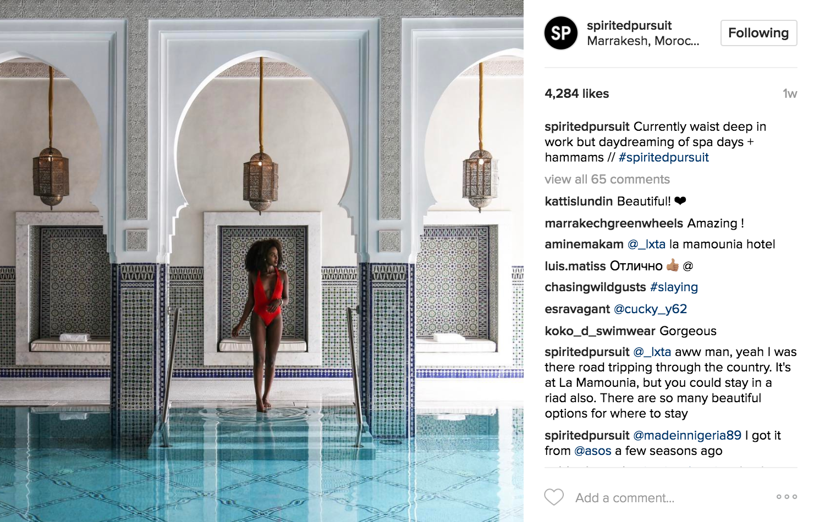Open @madeinnigeria89's profile mention
The height and width of the screenshot is (522, 814).
click(687, 435)
